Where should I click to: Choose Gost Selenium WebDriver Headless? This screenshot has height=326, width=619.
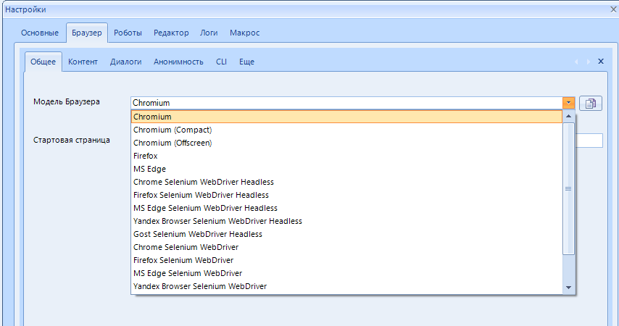(x=346, y=234)
